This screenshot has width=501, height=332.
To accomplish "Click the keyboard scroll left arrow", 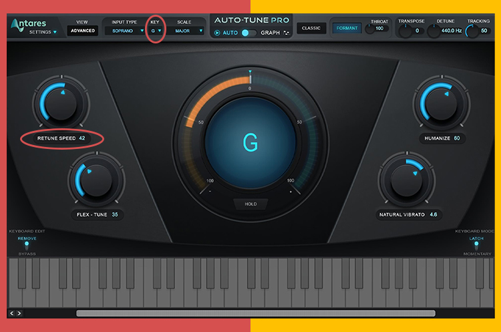I will 12,313.
